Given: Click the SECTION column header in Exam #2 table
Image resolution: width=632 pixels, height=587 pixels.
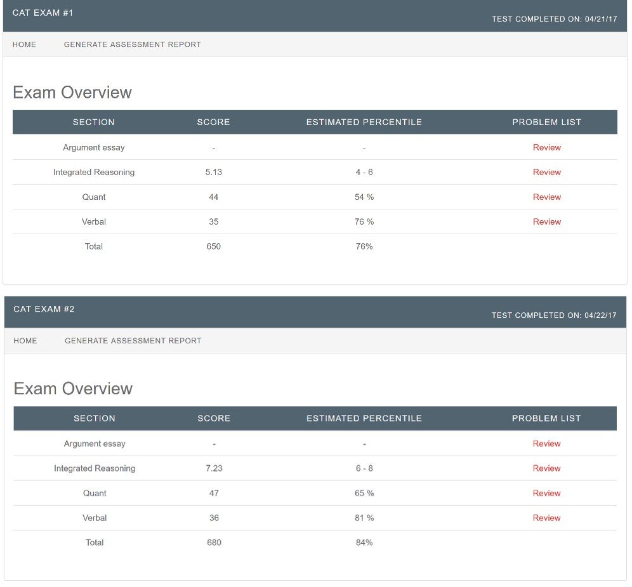Looking at the screenshot, I should [x=95, y=418].
